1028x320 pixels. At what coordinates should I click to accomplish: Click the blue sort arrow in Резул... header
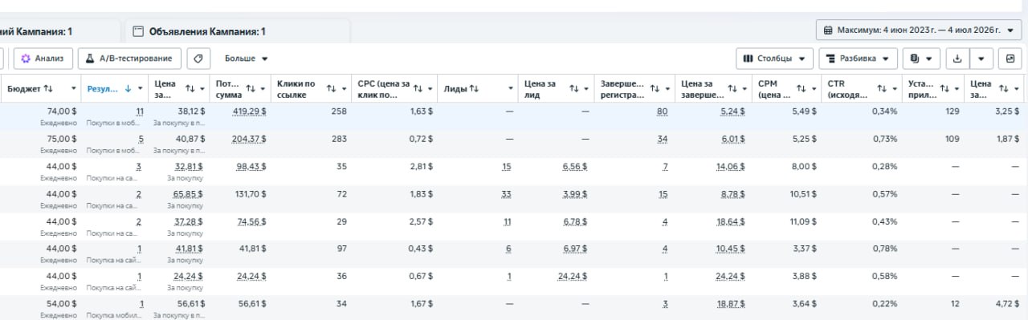click(128, 88)
